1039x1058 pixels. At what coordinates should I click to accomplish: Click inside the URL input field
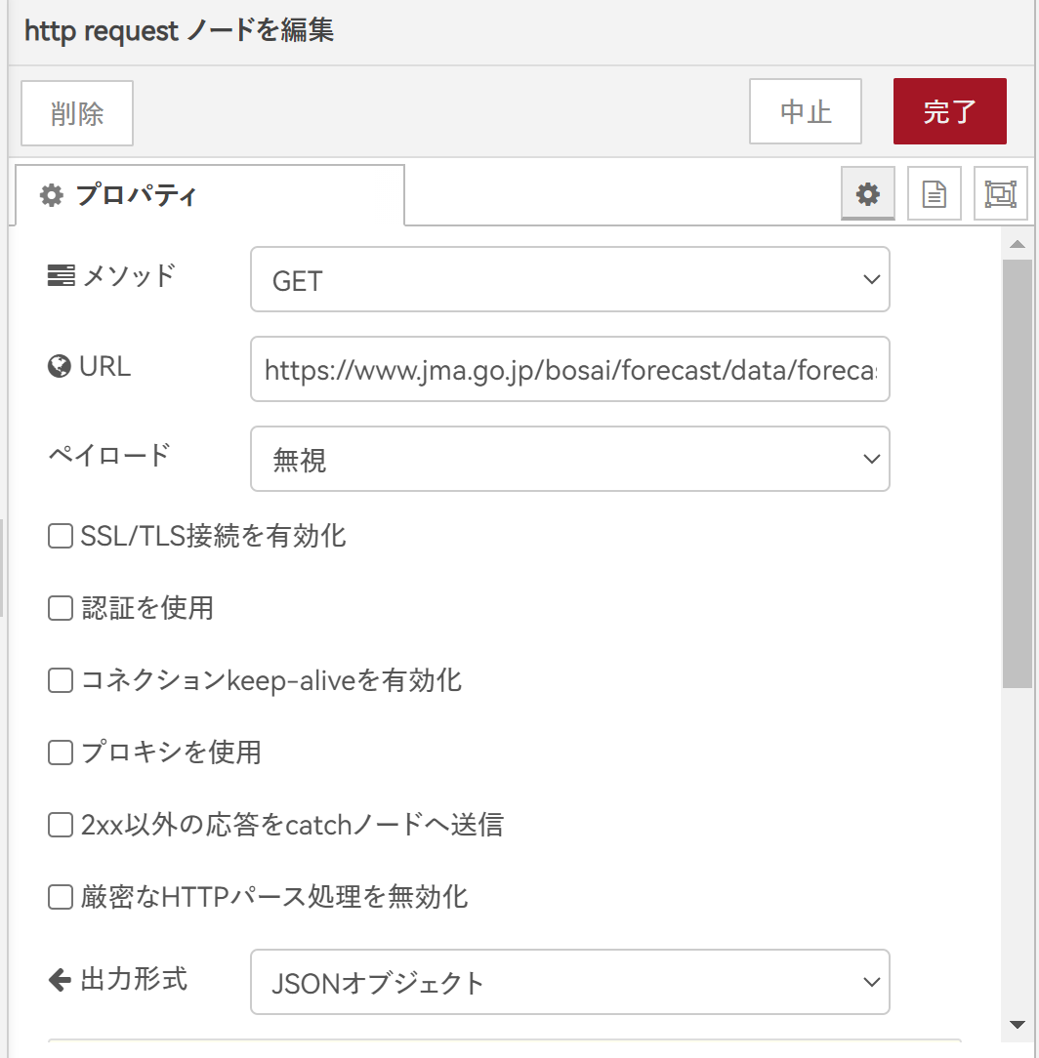(570, 369)
